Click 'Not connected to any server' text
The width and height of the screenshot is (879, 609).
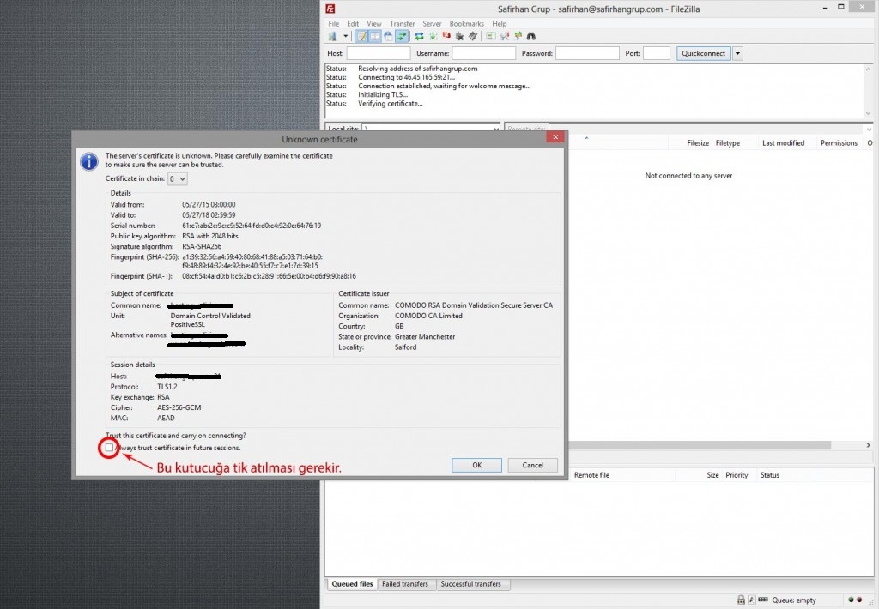pos(688,175)
